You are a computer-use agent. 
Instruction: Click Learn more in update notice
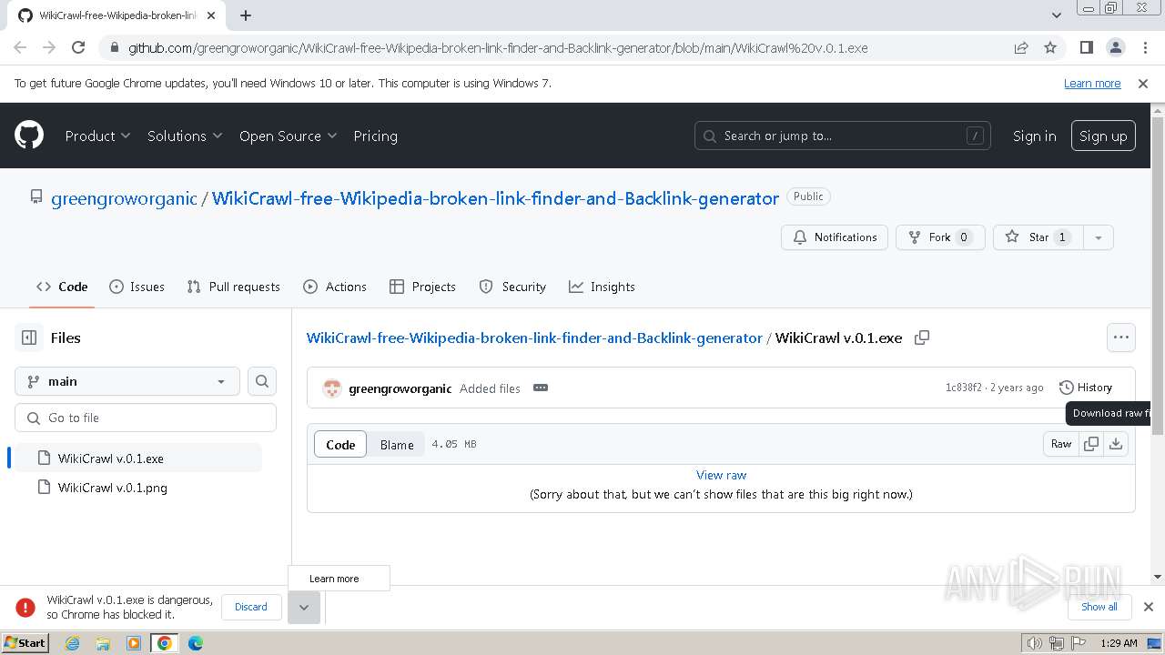click(x=1092, y=83)
